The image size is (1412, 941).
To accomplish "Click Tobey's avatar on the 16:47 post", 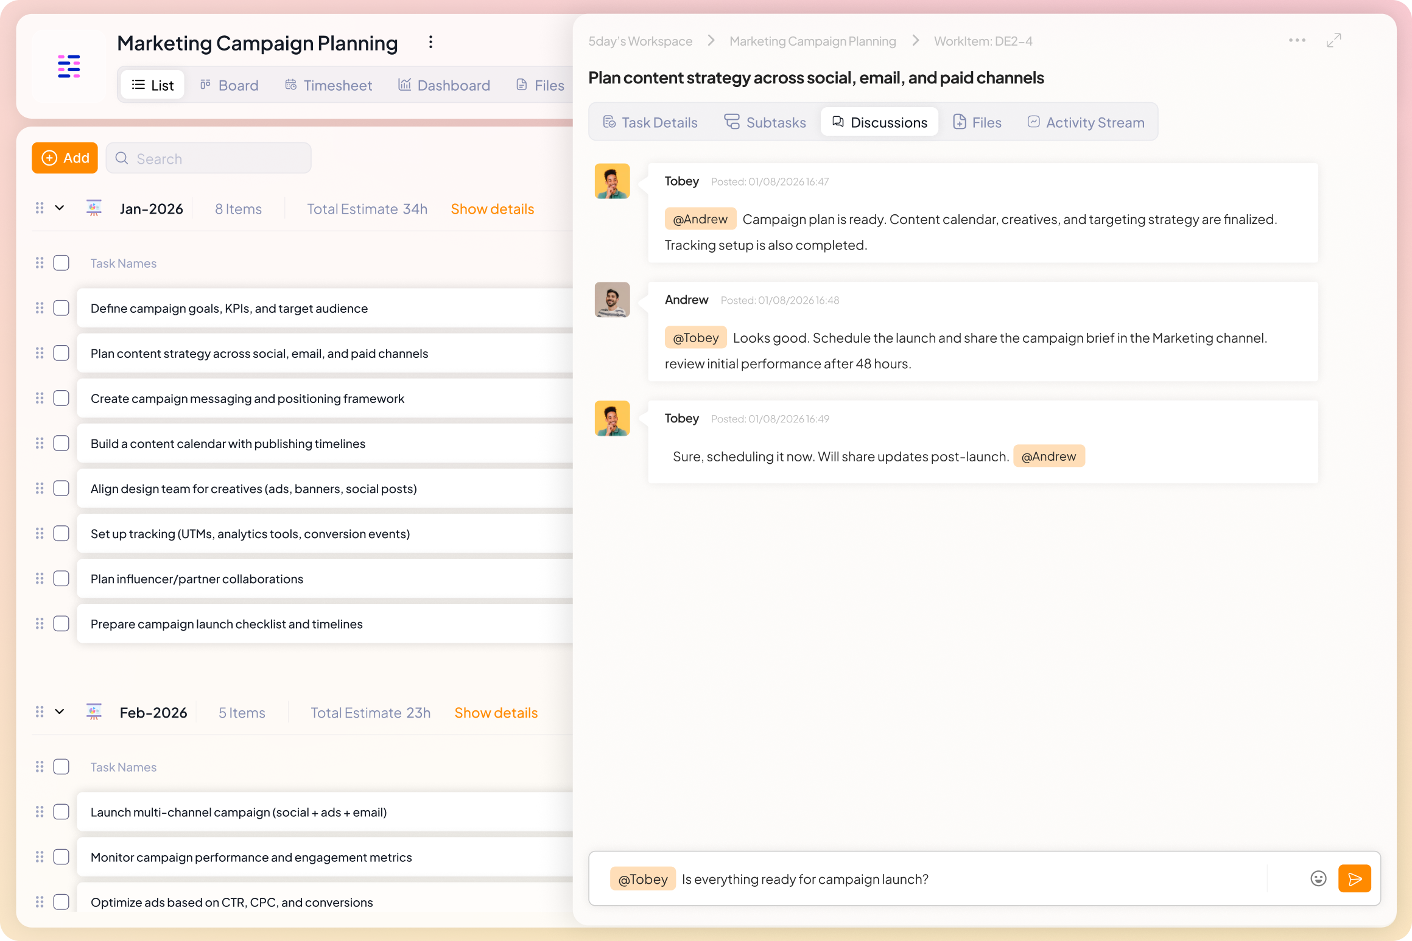I will point(612,181).
